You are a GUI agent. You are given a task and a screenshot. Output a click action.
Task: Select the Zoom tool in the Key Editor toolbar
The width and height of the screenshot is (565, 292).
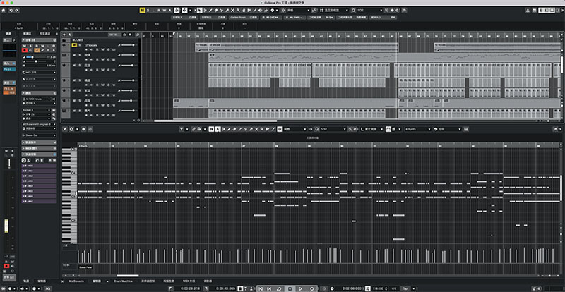(x=262, y=129)
